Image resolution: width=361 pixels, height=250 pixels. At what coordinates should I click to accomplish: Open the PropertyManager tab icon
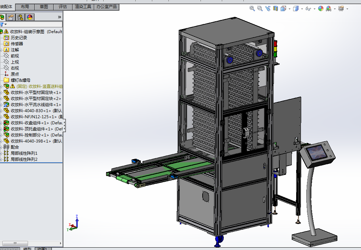10,17
